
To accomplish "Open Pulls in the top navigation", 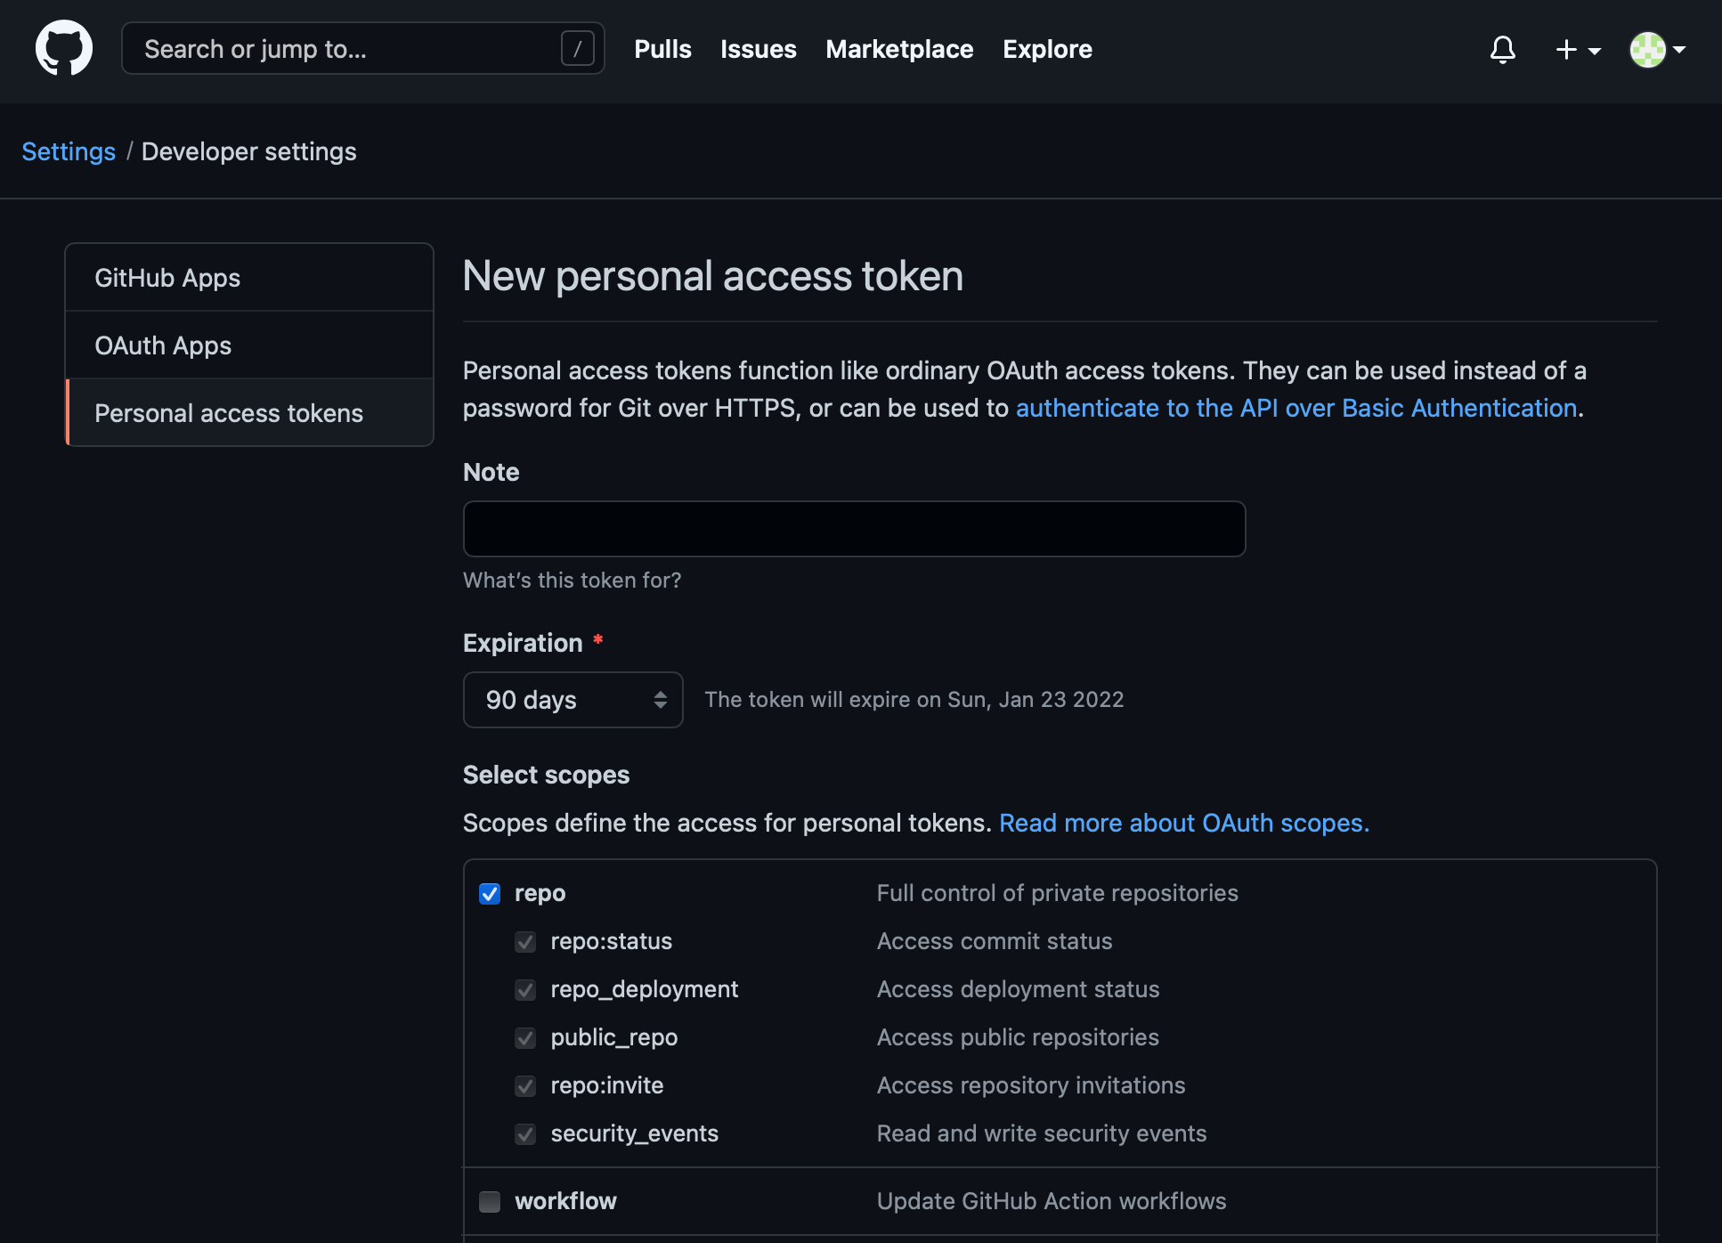I will pyautogui.click(x=662, y=49).
